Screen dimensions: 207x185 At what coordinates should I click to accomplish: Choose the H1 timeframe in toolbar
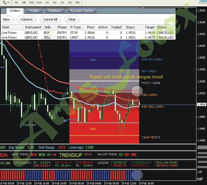[47, 2]
